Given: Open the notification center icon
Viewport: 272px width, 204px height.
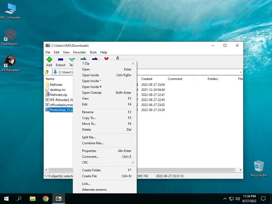Looking at the screenshot, I should coord(263,199).
